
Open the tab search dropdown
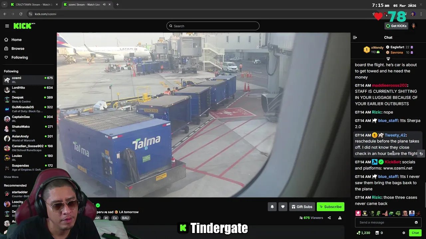pos(4,5)
